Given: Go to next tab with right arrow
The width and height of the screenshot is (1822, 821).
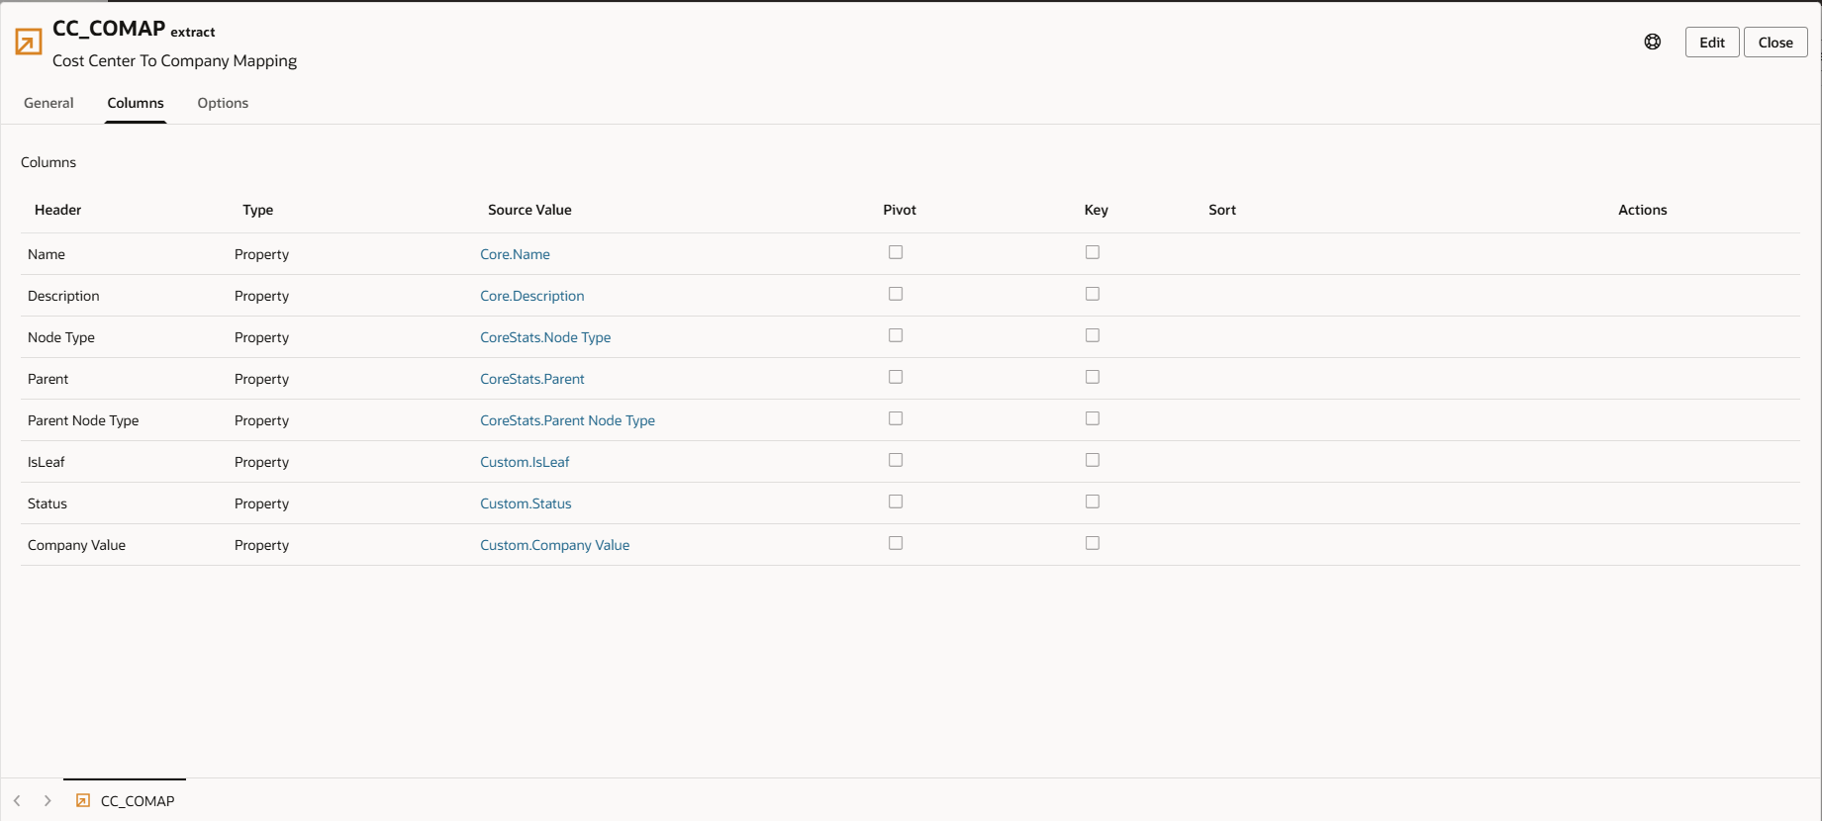Looking at the screenshot, I should click(48, 800).
